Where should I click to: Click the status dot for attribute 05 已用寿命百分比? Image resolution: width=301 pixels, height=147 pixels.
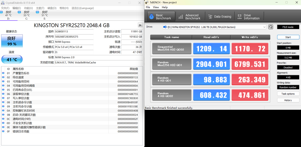pyautogui.click(x=3, y=90)
